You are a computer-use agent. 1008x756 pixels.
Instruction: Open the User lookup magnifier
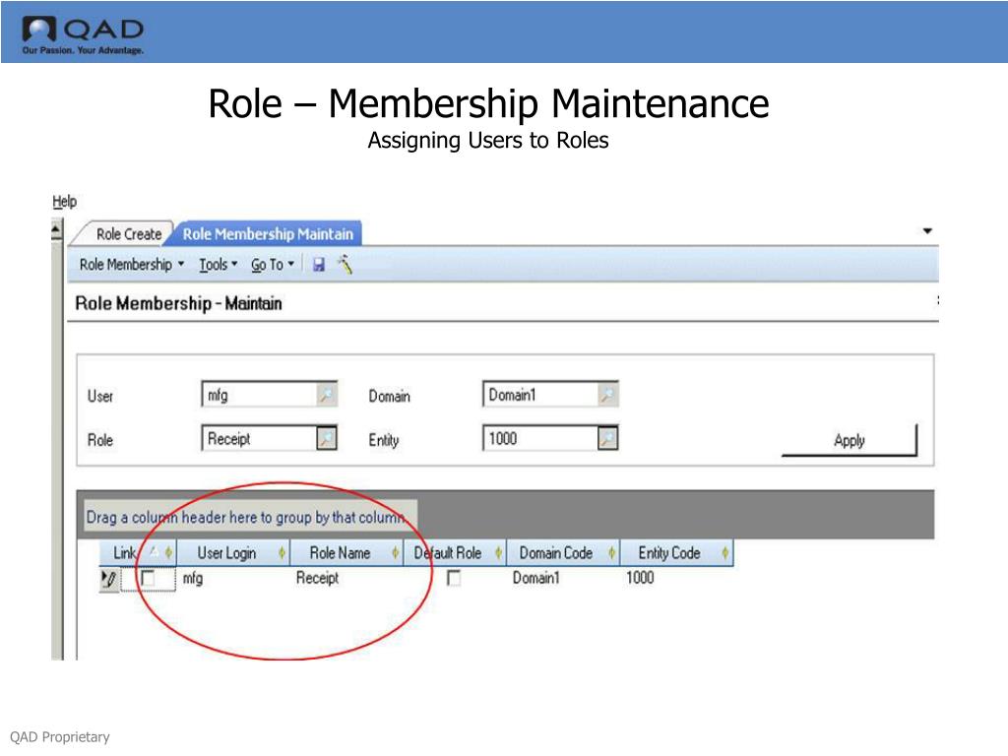328,393
